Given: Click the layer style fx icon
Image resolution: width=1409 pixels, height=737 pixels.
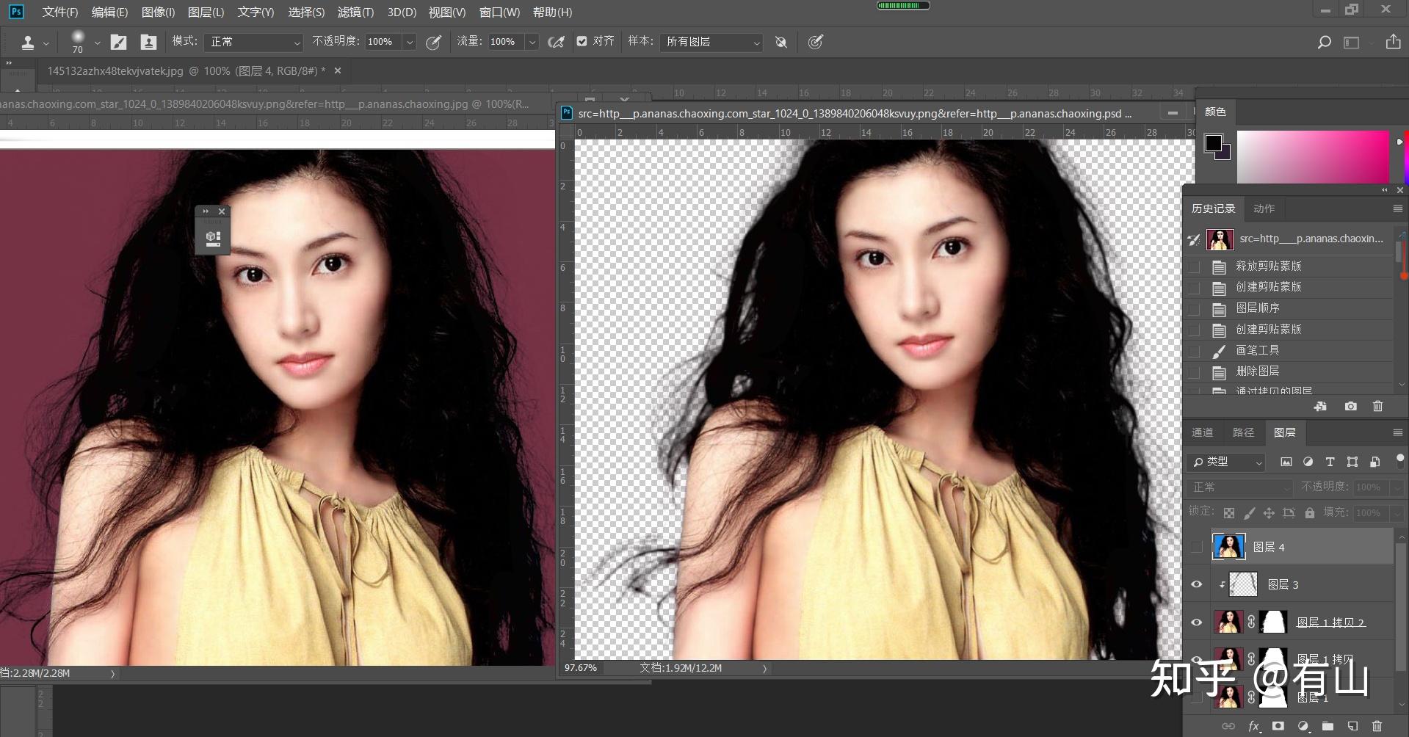Looking at the screenshot, I should [1254, 726].
